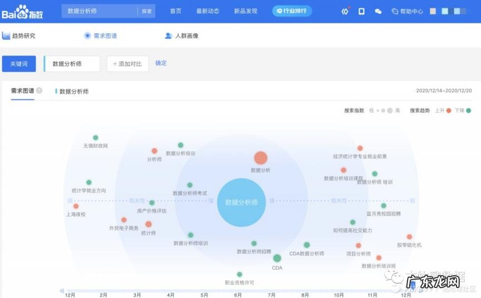Click the 经济统计学专业就业前景 orange dot
This screenshot has height=298, width=481.
click(x=360, y=148)
